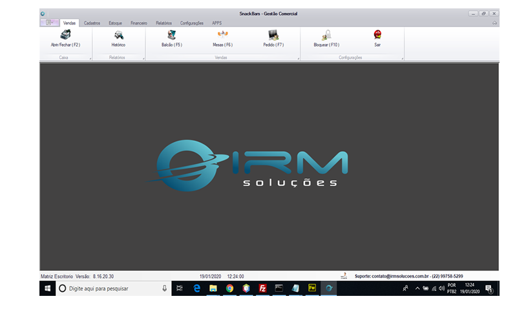
Task: Open the blue notebook app on taskbar
Action: click(x=295, y=288)
